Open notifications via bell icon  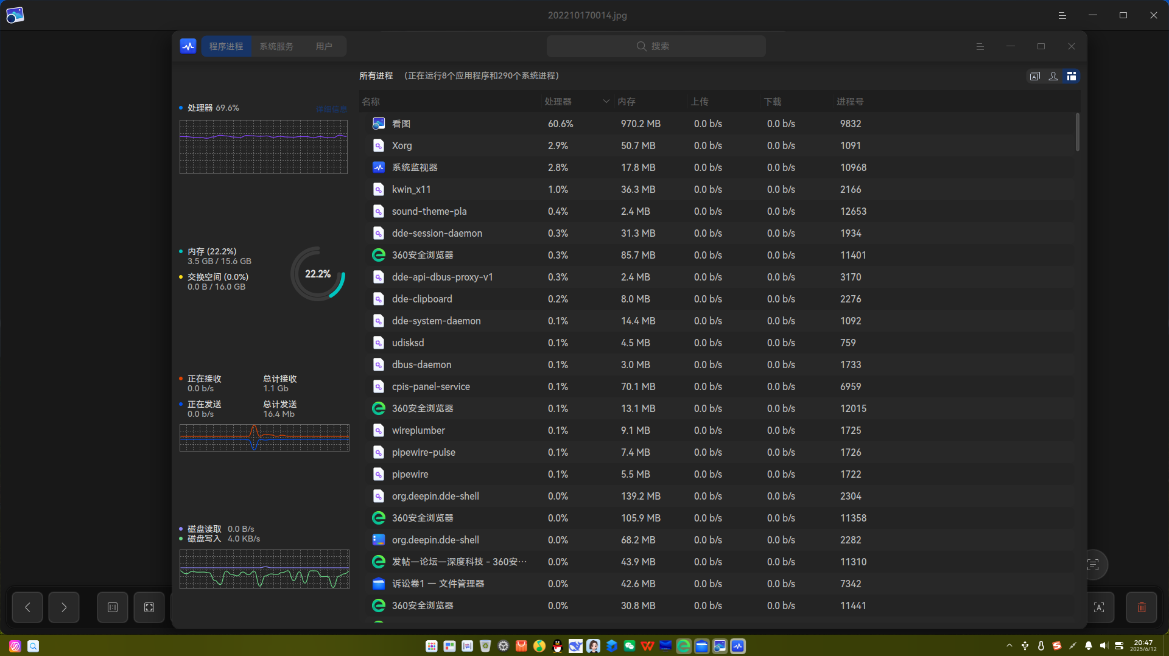(1088, 646)
